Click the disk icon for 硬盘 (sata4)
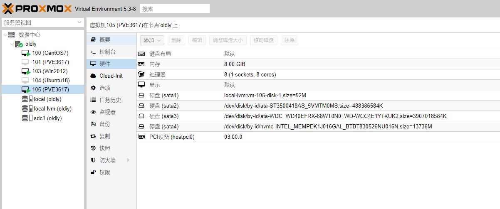Screen dimensions: 500x209 coord(141,127)
